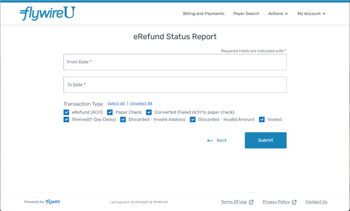
Task: Uncheck the eRefund (ACH) checkbox
Action: point(66,112)
